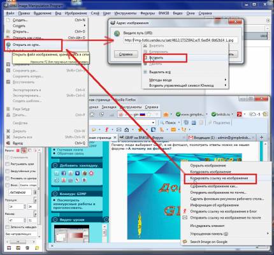Click the star bookmark icon in Firefox toolbar
Viewport: 274px width, 255px height.
tap(140, 129)
